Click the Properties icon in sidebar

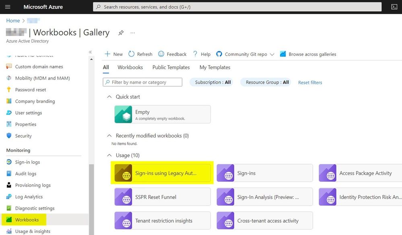9,124
